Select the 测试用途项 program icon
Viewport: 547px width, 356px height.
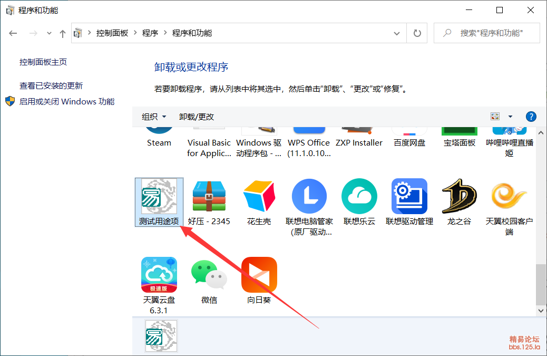click(x=159, y=196)
